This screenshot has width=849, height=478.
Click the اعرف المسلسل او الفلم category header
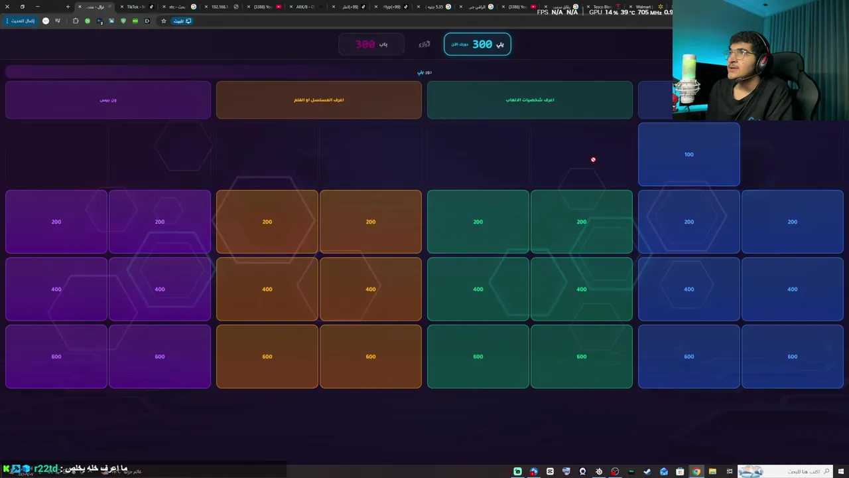[318, 100]
